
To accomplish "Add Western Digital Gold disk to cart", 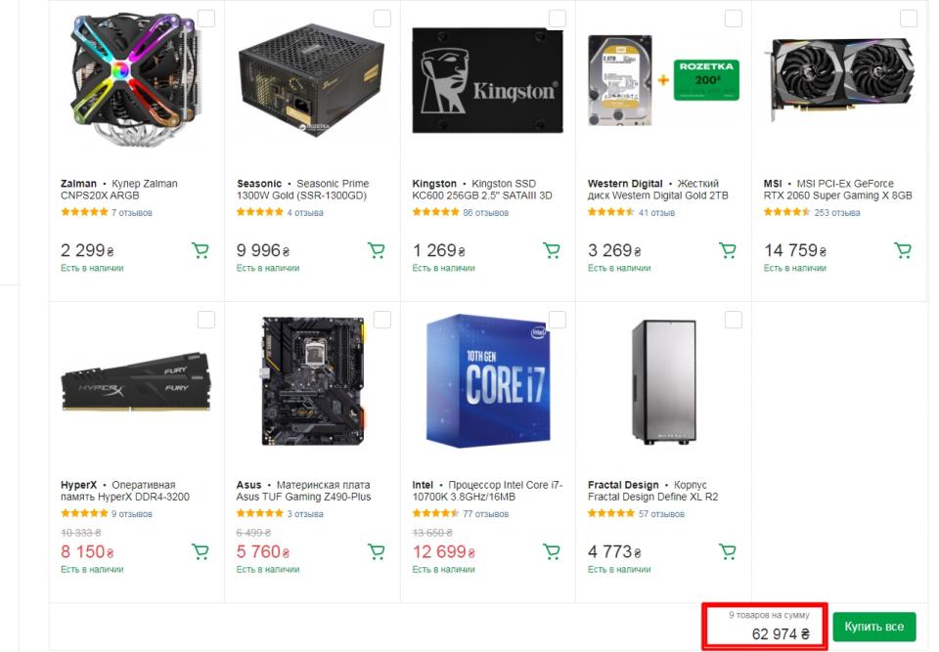I will click(x=727, y=251).
